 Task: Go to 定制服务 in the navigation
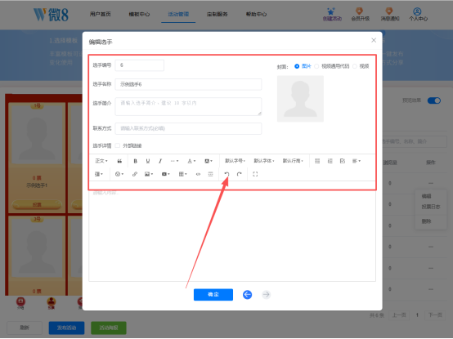218,14
